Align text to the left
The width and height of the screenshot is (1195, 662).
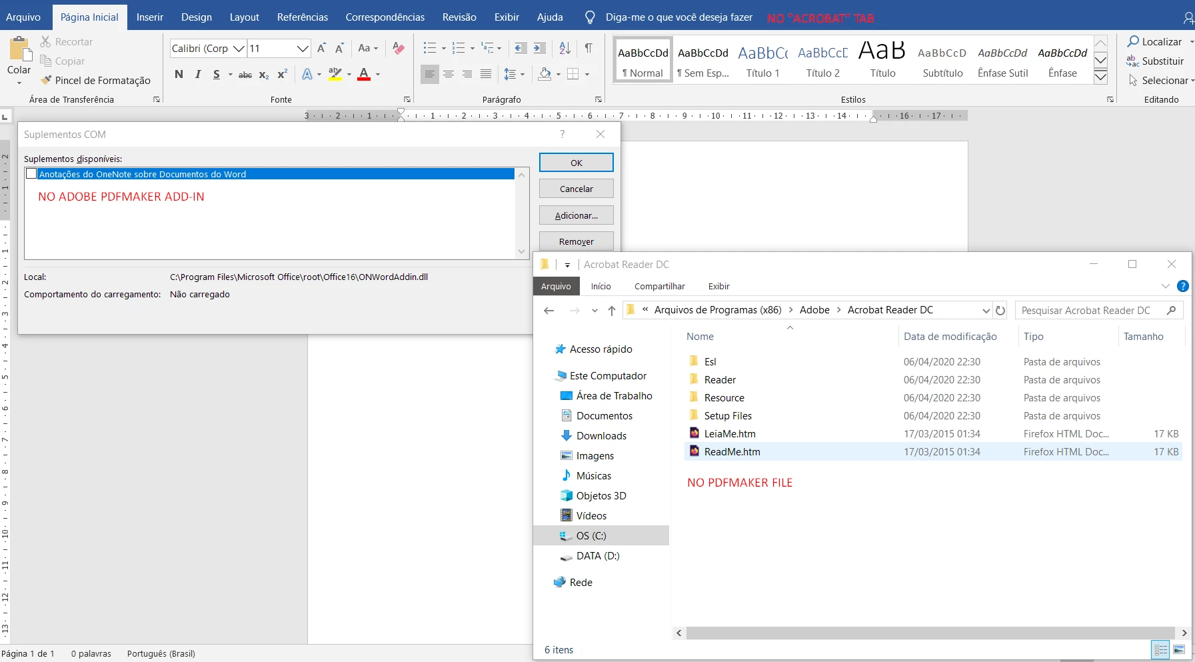tap(430, 74)
